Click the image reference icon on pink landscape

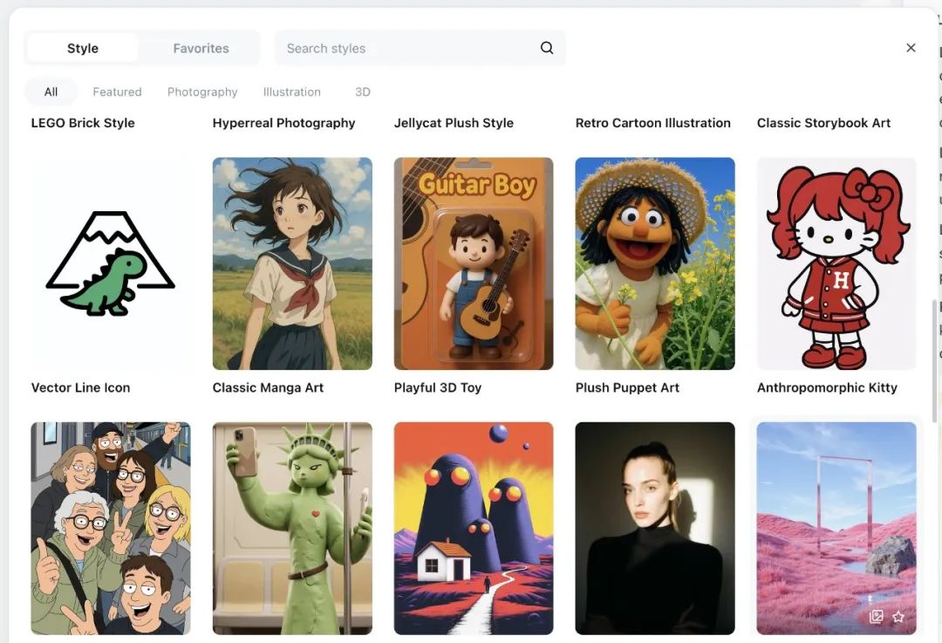click(x=877, y=617)
